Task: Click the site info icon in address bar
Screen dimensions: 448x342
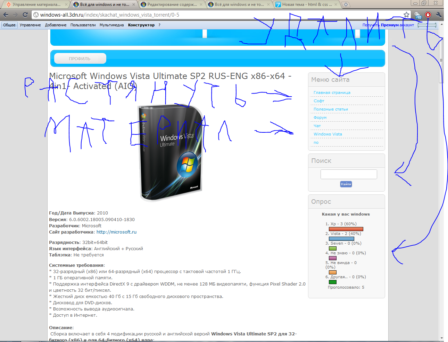Action: [x=36, y=15]
